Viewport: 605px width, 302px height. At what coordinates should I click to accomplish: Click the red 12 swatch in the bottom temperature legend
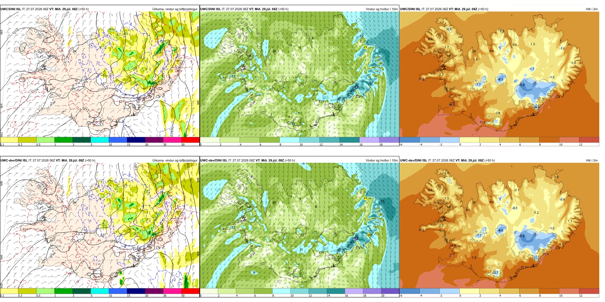click(589, 291)
